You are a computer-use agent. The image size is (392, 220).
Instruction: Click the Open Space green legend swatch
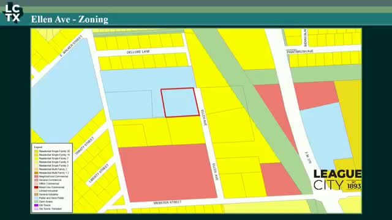[36, 202]
